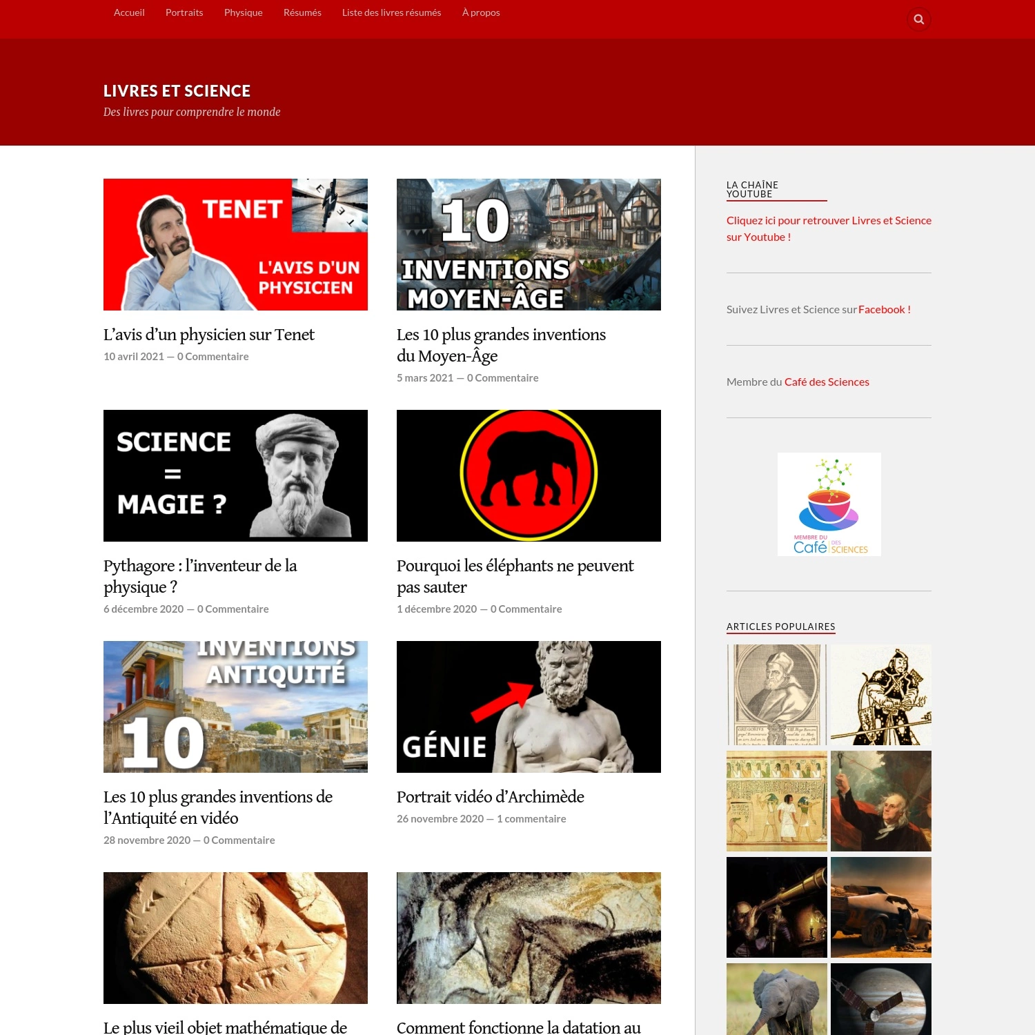This screenshot has height=1035, width=1035.
Task: Click the LIVRES ET SCIENCE site title
Action: point(177,91)
